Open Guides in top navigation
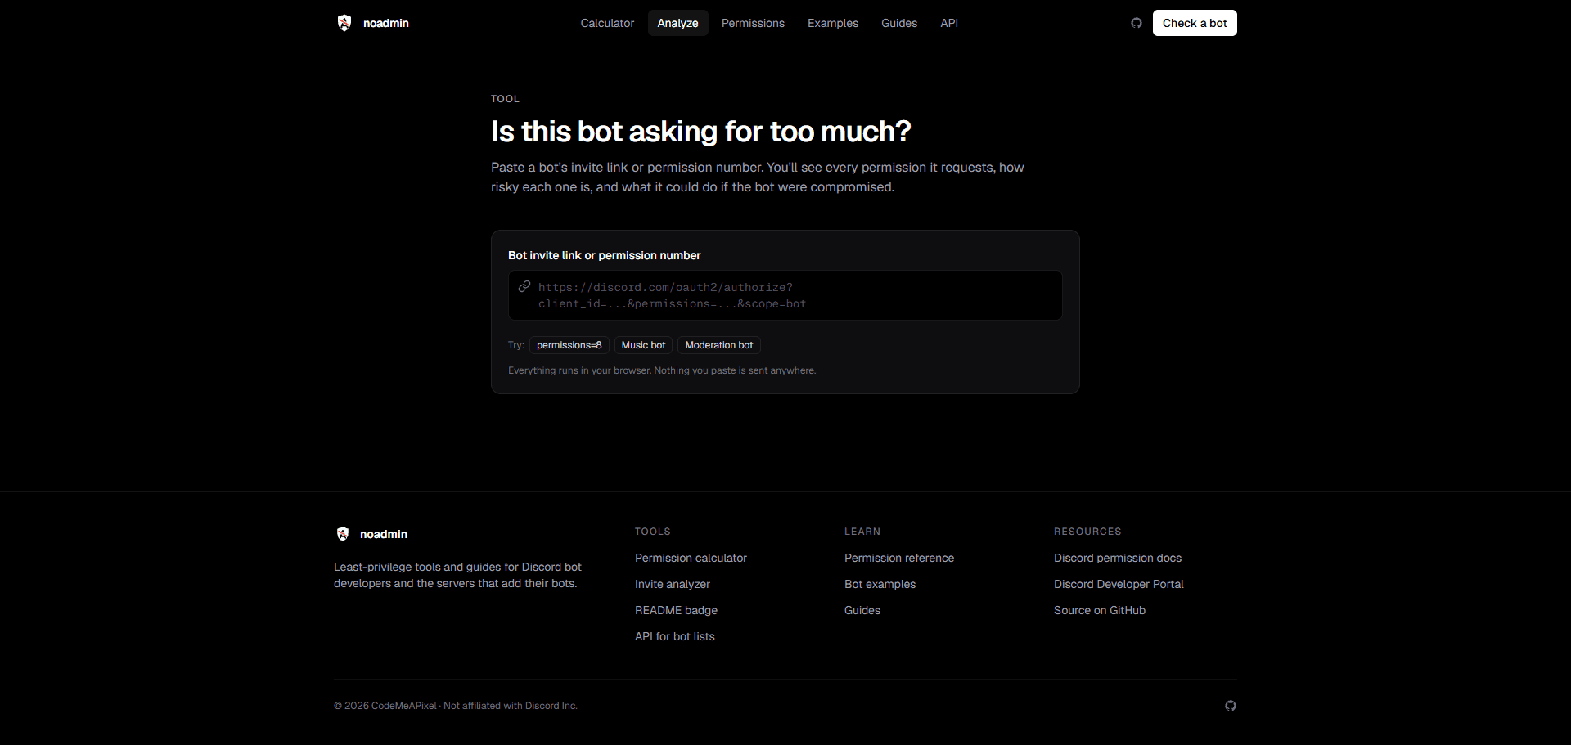The image size is (1571, 745). [899, 23]
